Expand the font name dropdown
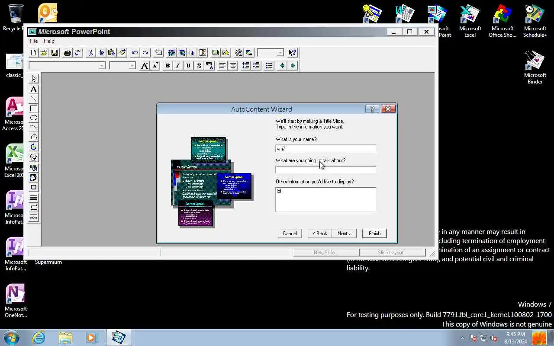 (x=102, y=66)
